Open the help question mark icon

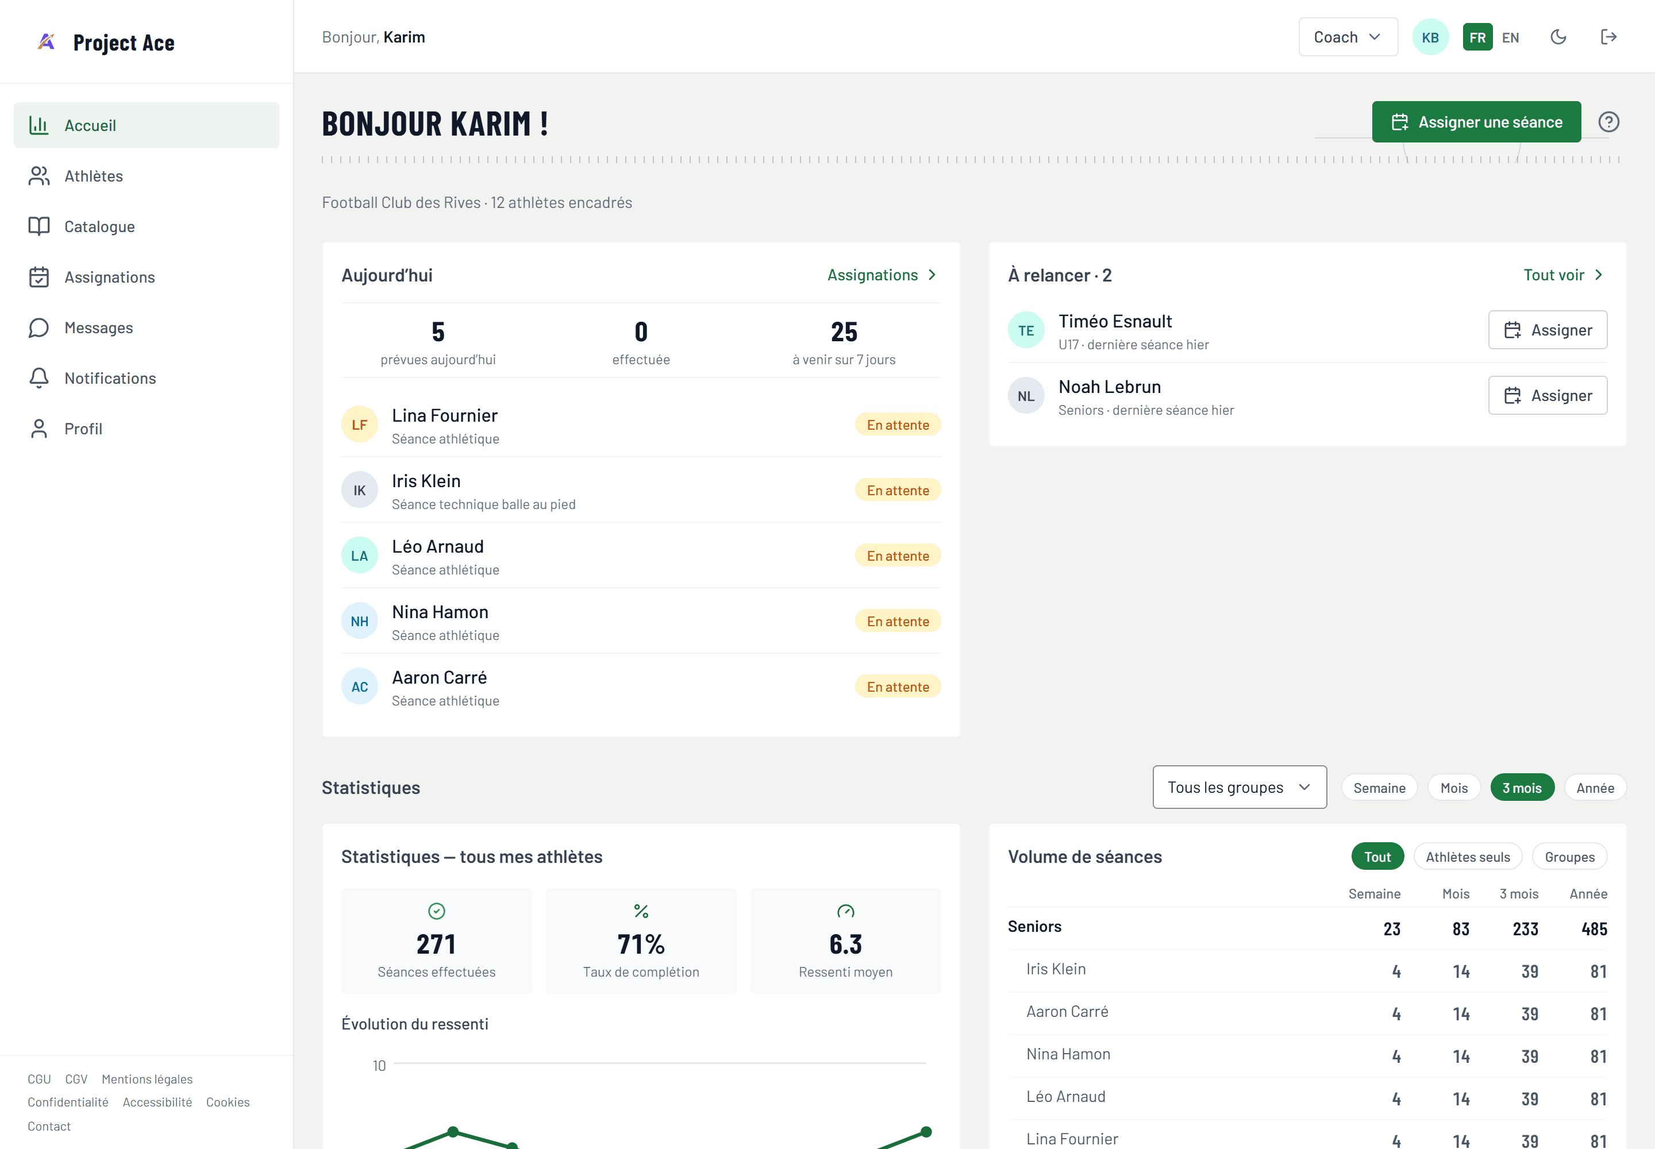[x=1609, y=122]
